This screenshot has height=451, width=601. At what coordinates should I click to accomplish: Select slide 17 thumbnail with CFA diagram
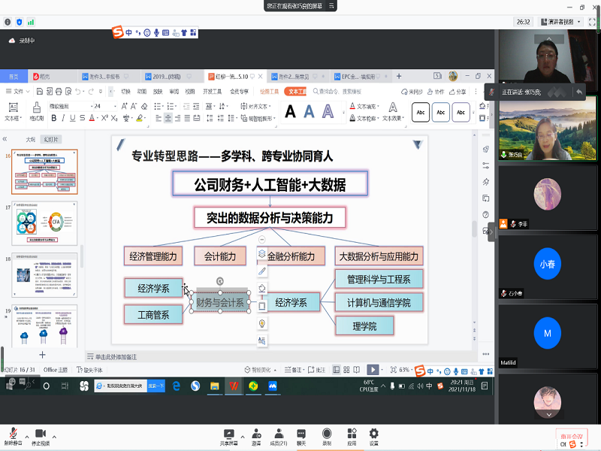[x=44, y=222]
